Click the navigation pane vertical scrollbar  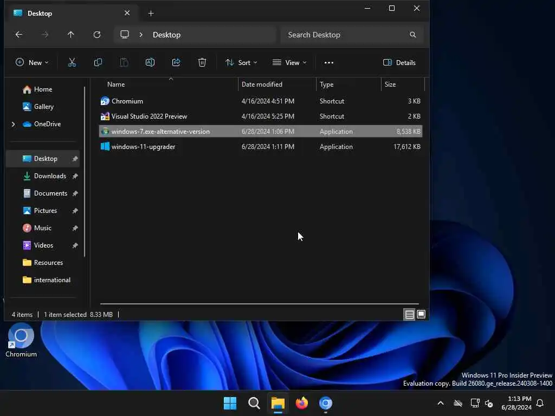(x=85, y=172)
